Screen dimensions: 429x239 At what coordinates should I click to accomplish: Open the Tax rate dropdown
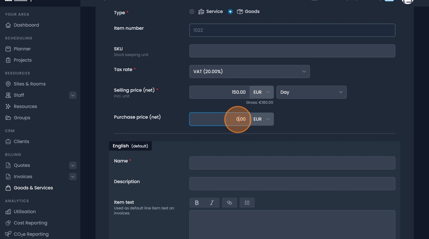tap(249, 71)
